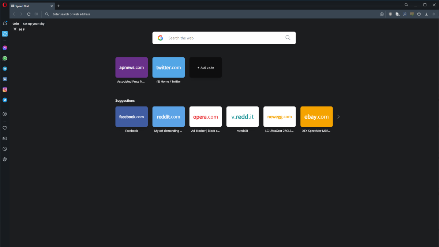This screenshot has height=247, width=439.
Task: Close the Speed Dial tab
Action: (51, 6)
